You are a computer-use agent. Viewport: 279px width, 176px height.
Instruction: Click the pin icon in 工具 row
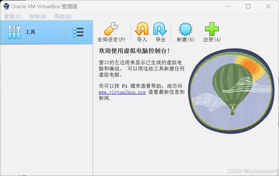[x=64, y=32]
